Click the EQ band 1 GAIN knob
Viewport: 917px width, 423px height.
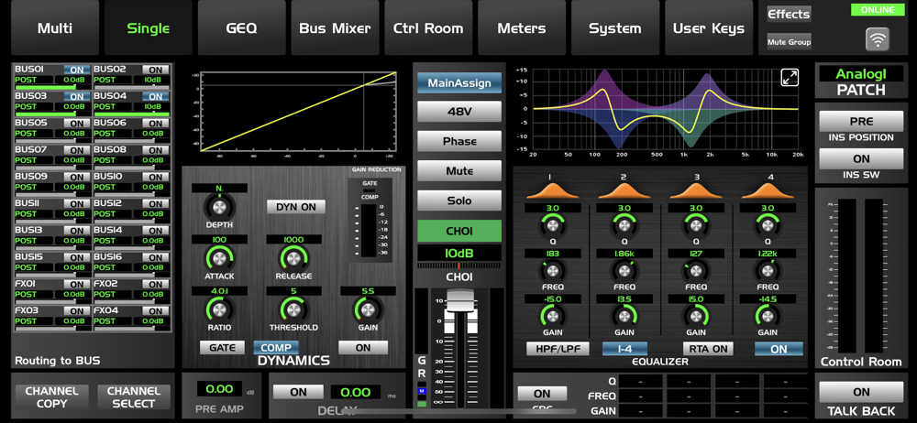coord(553,316)
